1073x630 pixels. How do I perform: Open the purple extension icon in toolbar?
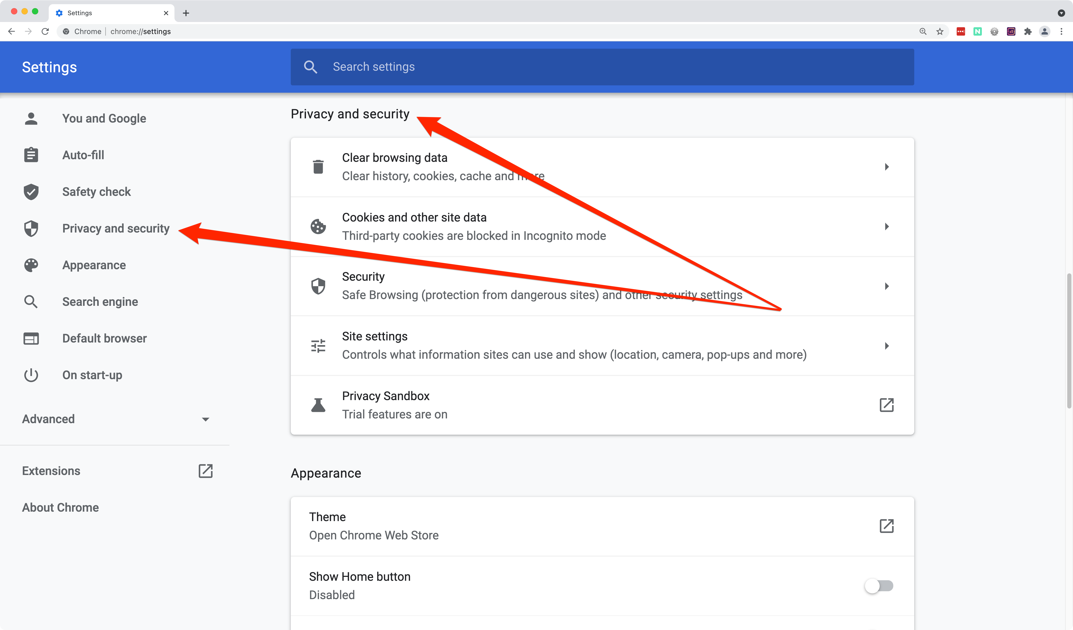1011,31
